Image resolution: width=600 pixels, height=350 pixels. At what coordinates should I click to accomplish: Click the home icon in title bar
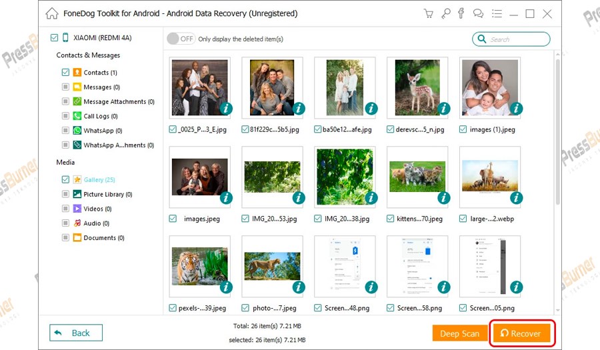(x=52, y=13)
